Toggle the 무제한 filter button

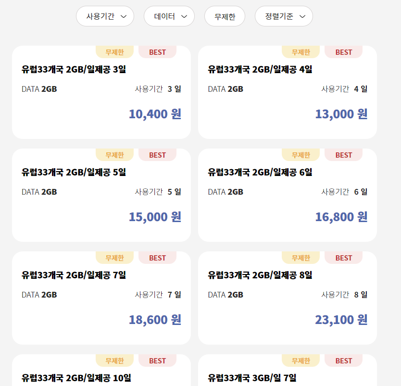225,16
